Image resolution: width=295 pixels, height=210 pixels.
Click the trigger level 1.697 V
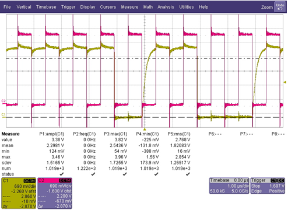pos(277,186)
